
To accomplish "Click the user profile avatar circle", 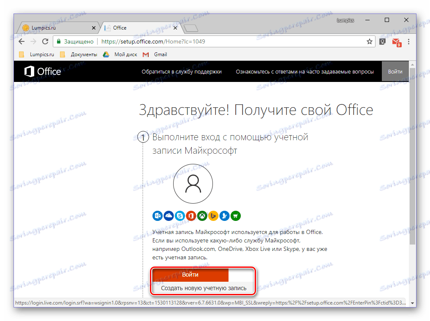I will pyautogui.click(x=193, y=184).
